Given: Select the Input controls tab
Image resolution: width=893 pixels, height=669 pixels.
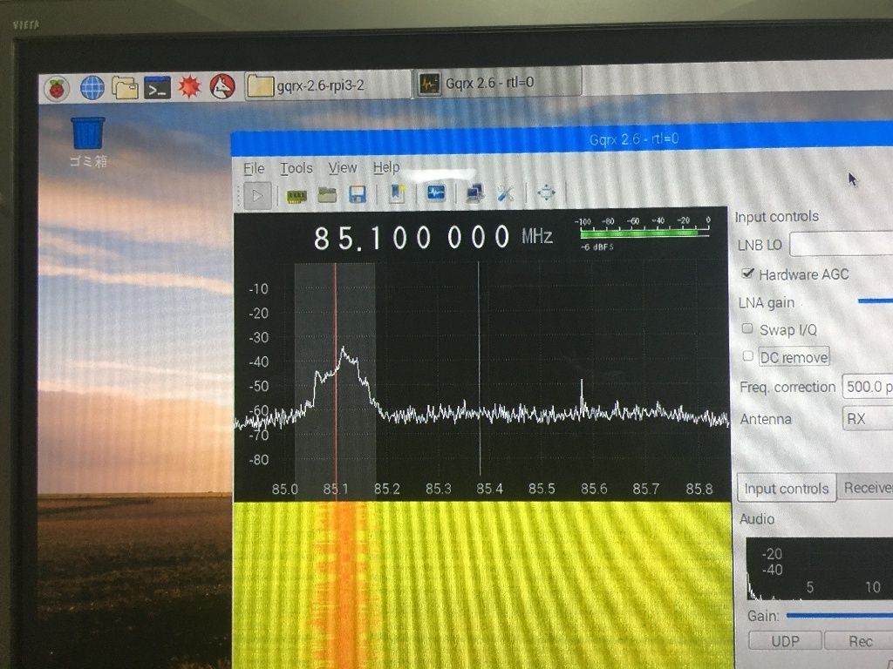Looking at the screenshot, I should tap(787, 489).
